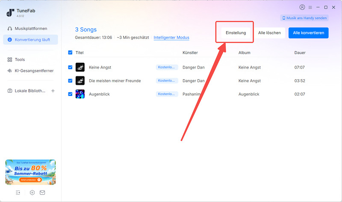Open the Einstellung button
This screenshot has width=342, height=202.
click(236, 33)
